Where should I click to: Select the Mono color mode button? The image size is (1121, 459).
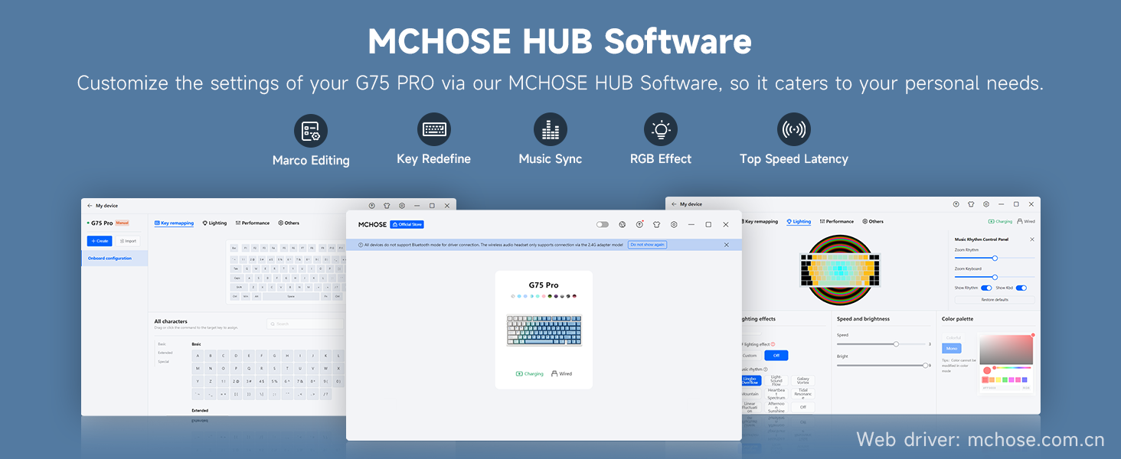(953, 348)
